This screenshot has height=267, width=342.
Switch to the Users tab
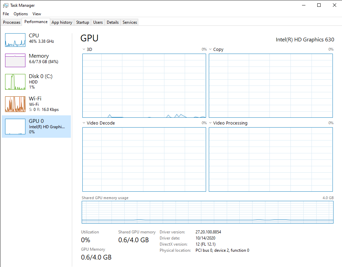point(98,22)
